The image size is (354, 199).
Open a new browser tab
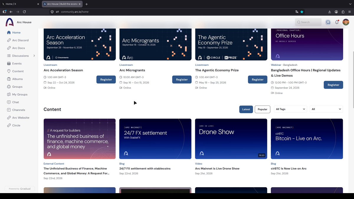(86, 4)
